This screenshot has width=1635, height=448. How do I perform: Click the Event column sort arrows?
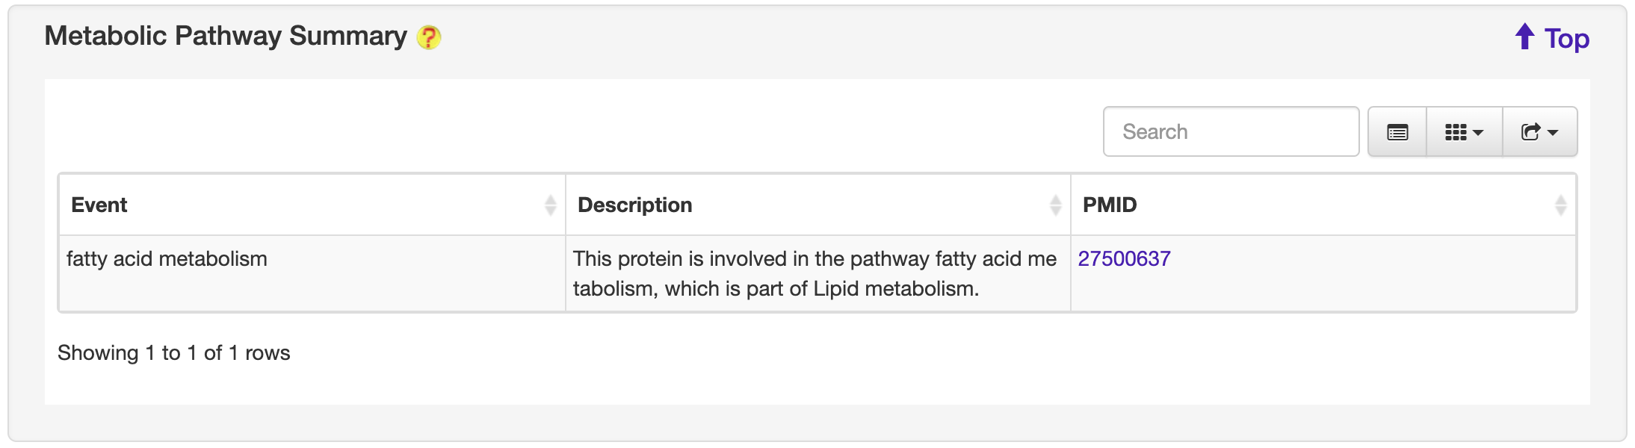click(551, 205)
